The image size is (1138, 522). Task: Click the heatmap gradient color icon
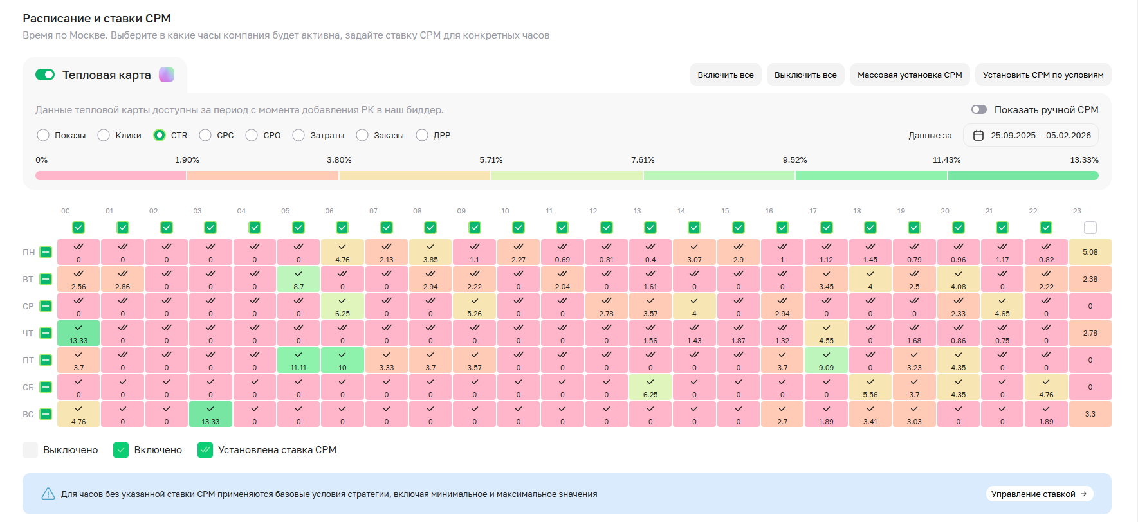pos(167,75)
